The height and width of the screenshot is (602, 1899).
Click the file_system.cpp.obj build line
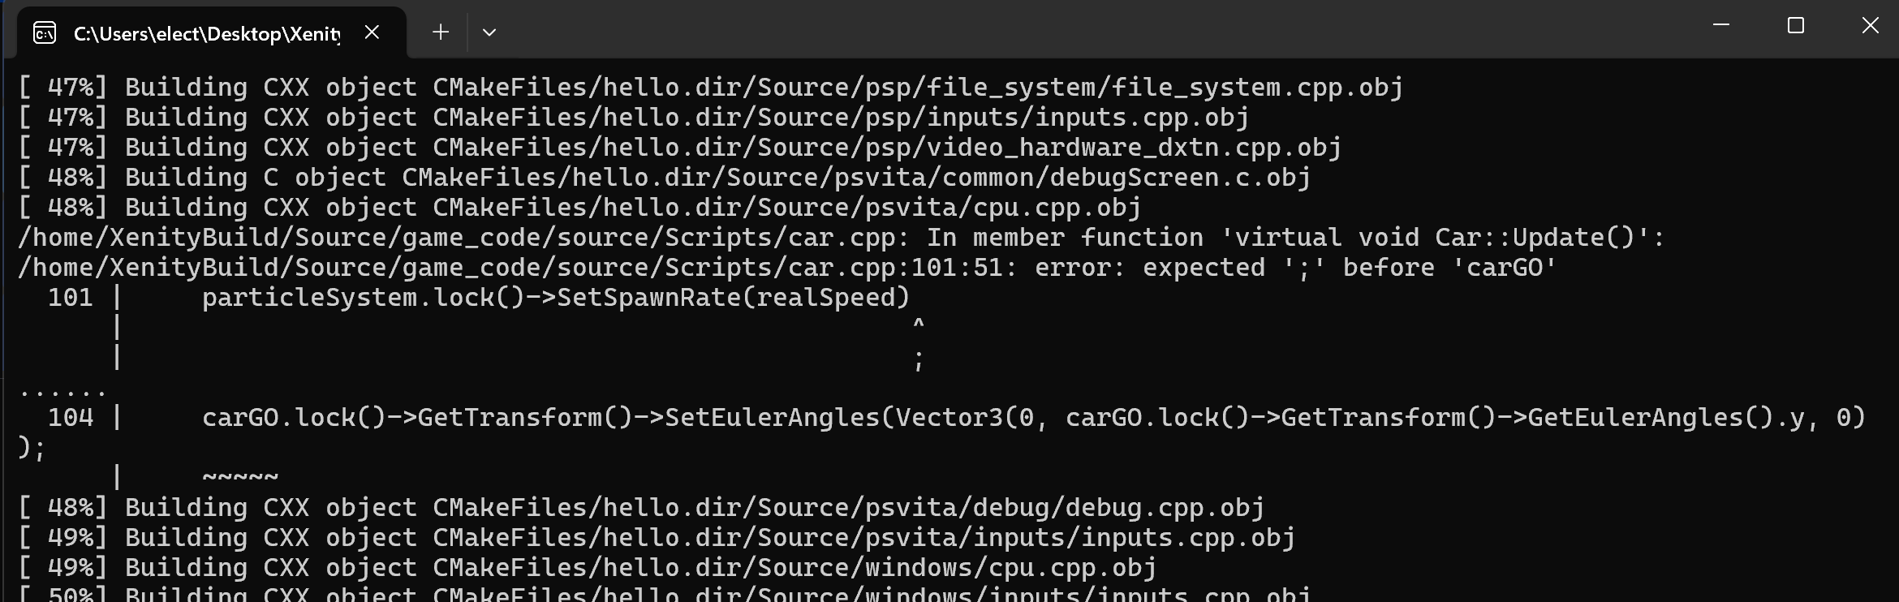pos(711,88)
